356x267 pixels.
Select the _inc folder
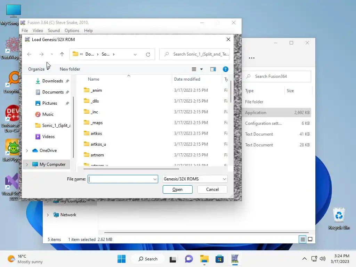coord(91,112)
